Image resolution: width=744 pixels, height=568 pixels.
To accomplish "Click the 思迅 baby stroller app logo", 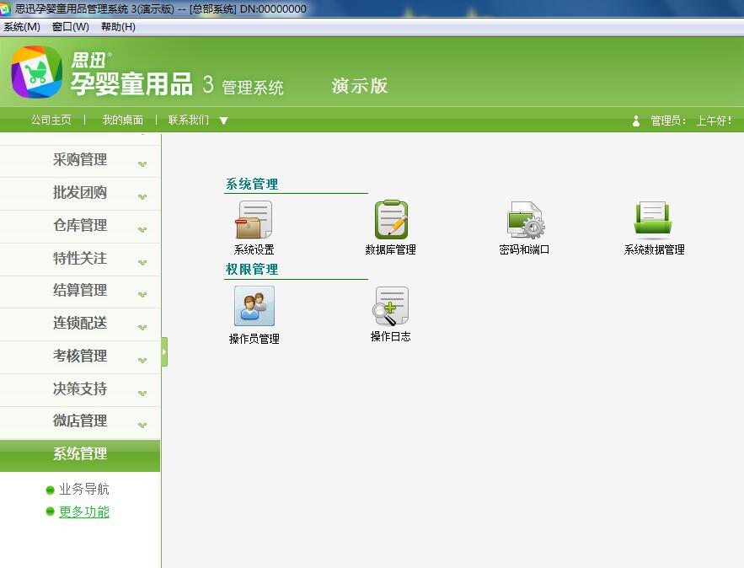I will (x=36, y=72).
